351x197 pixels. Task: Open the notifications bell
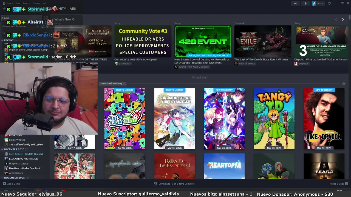click(x=306, y=4)
